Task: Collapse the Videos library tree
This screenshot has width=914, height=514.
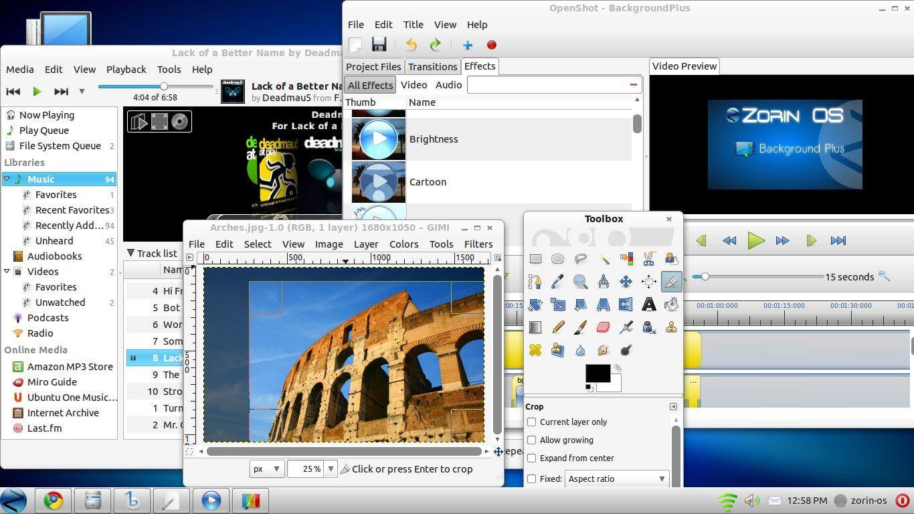Action: coord(7,271)
